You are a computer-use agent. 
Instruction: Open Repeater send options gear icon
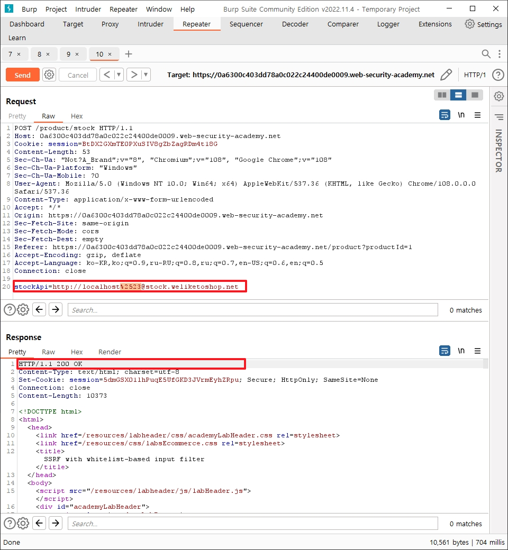(49, 75)
